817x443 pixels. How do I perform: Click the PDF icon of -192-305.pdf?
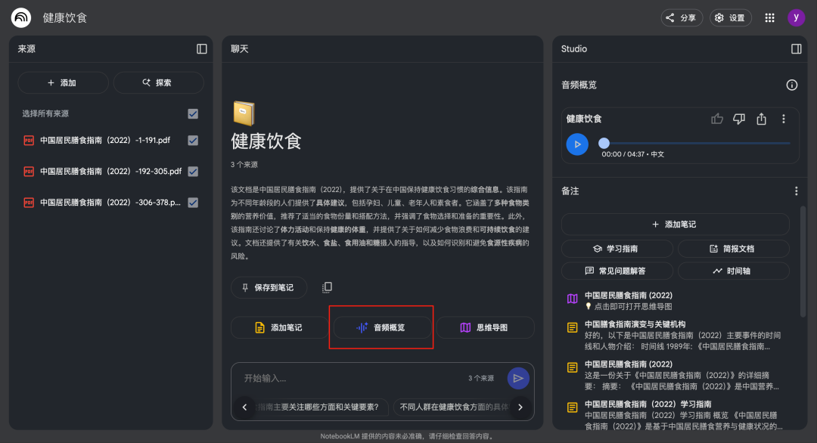[x=29, y=172]
